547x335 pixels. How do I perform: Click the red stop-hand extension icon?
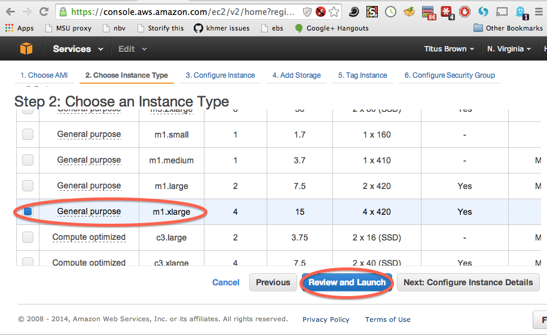pos(465,12)
